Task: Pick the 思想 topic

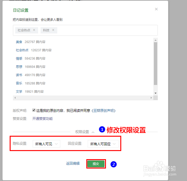Action: [x=19, y=67]
